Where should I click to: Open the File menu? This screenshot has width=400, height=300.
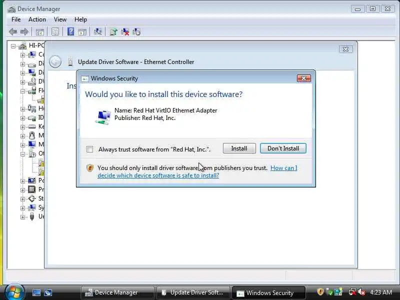coord(16,19)
